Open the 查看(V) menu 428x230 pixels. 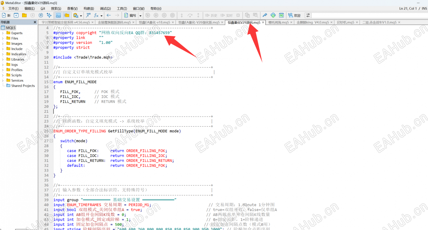[x=72, y=8]
